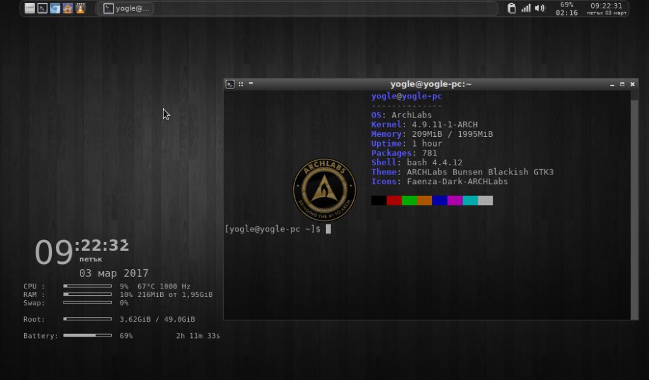Click the orange color block in neofetch
Viewport: 649px width, 380px height.
pyautogui.click(x=424, y=200)
